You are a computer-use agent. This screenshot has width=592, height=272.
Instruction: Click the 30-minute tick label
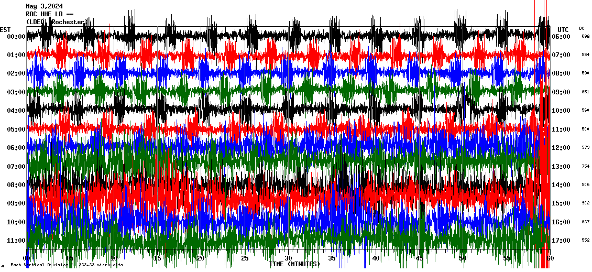tap(288, 258)
